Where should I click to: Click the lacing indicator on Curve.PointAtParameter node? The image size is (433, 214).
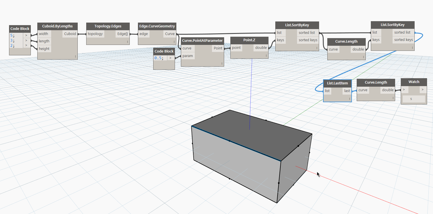click(222, 64)
